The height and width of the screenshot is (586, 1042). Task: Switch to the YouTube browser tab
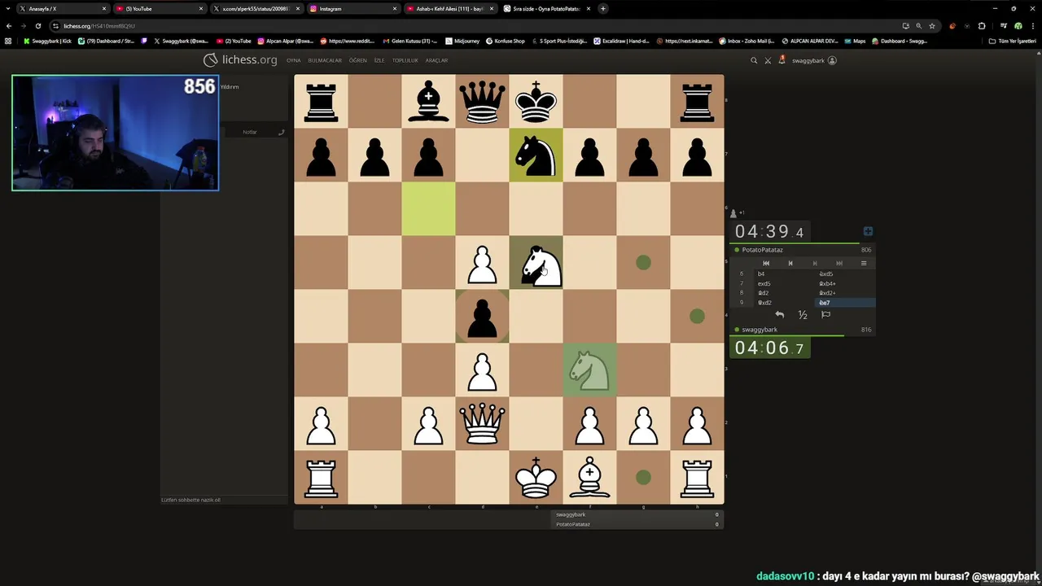click(159, 8)
